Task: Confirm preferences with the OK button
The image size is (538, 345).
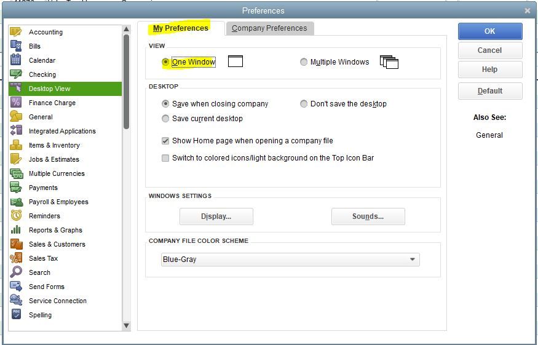Action: click(490, 31)
